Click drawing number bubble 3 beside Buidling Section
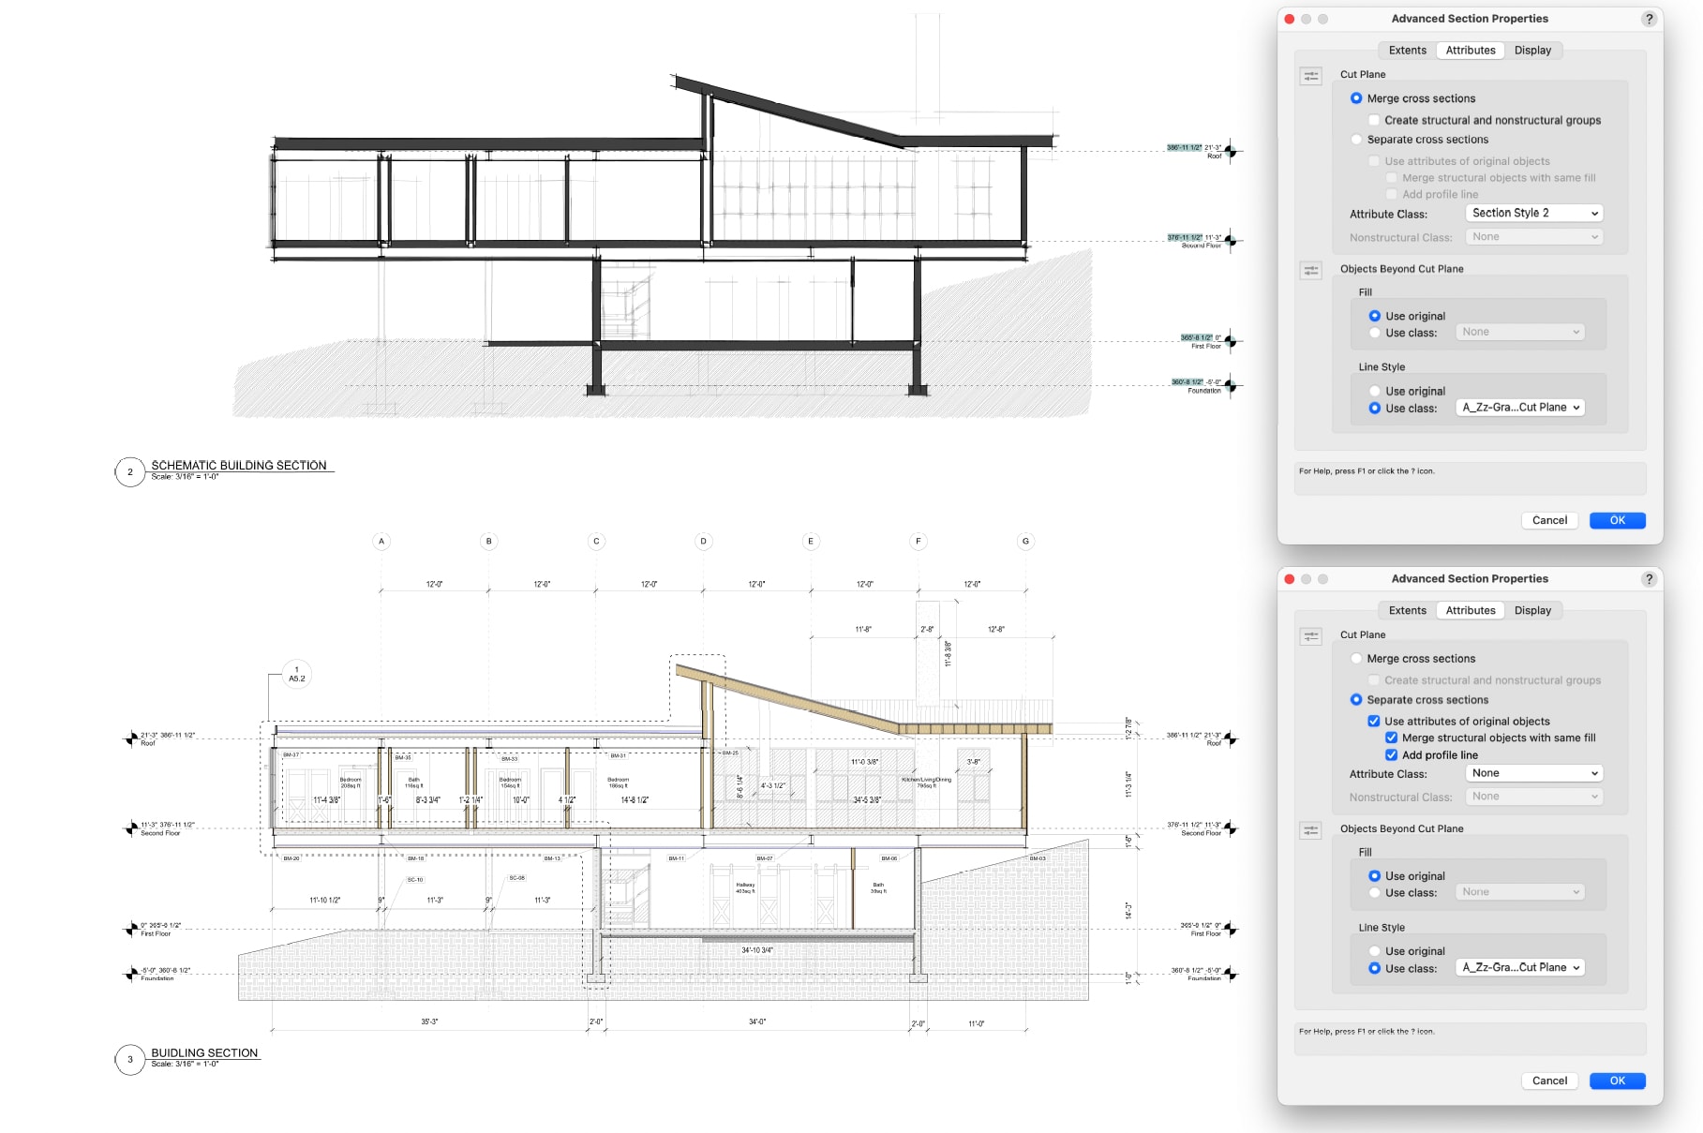Viewport: 1703px width, 1133px height. click(x=130, y=1059)
